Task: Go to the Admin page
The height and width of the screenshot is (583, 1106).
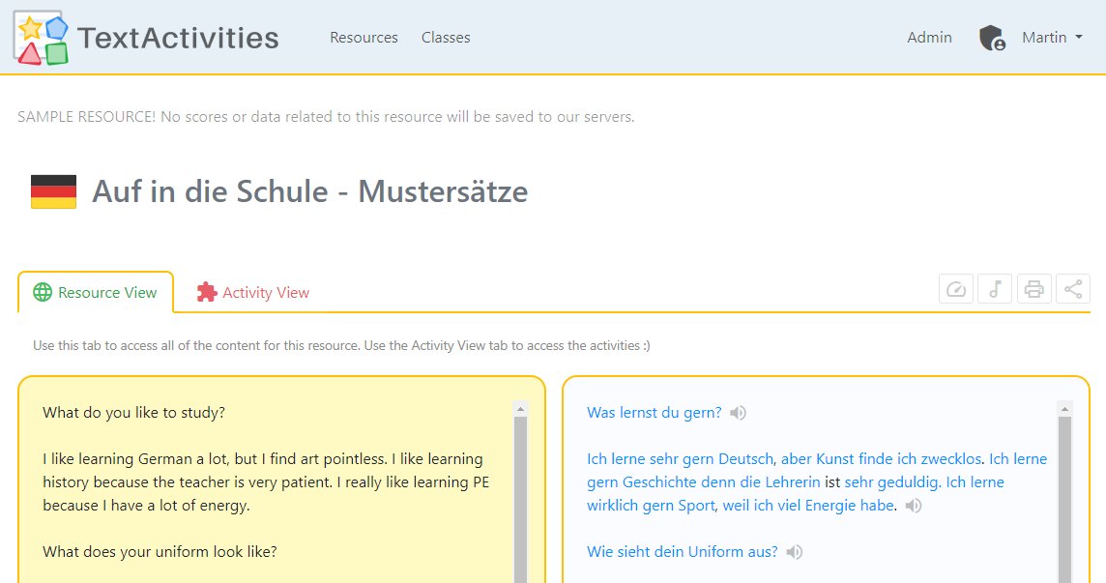Action: click(x=929, y=38)
